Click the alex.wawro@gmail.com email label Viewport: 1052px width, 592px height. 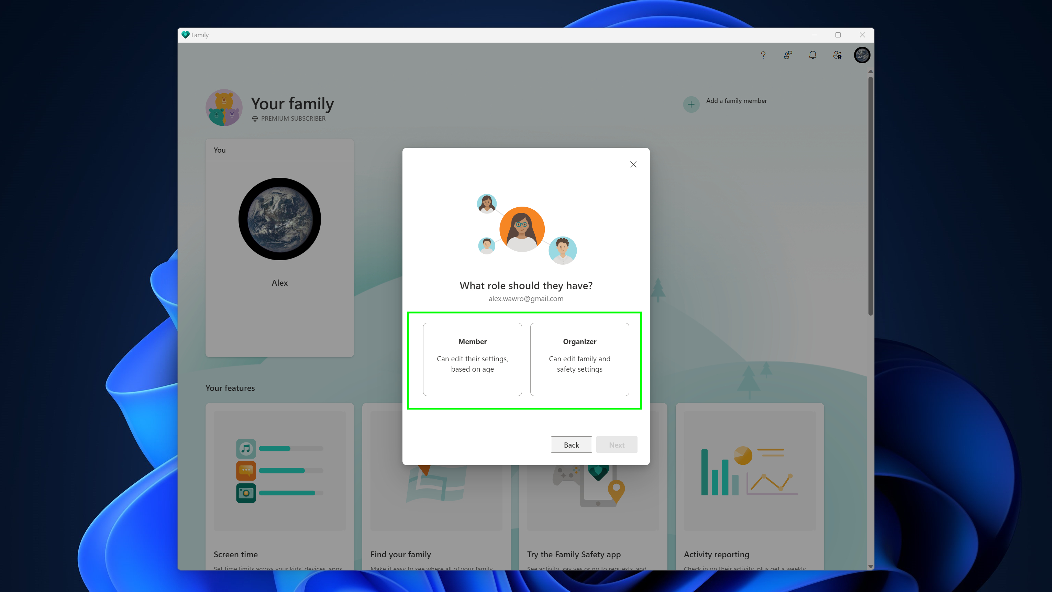click(x=526, y=298)
